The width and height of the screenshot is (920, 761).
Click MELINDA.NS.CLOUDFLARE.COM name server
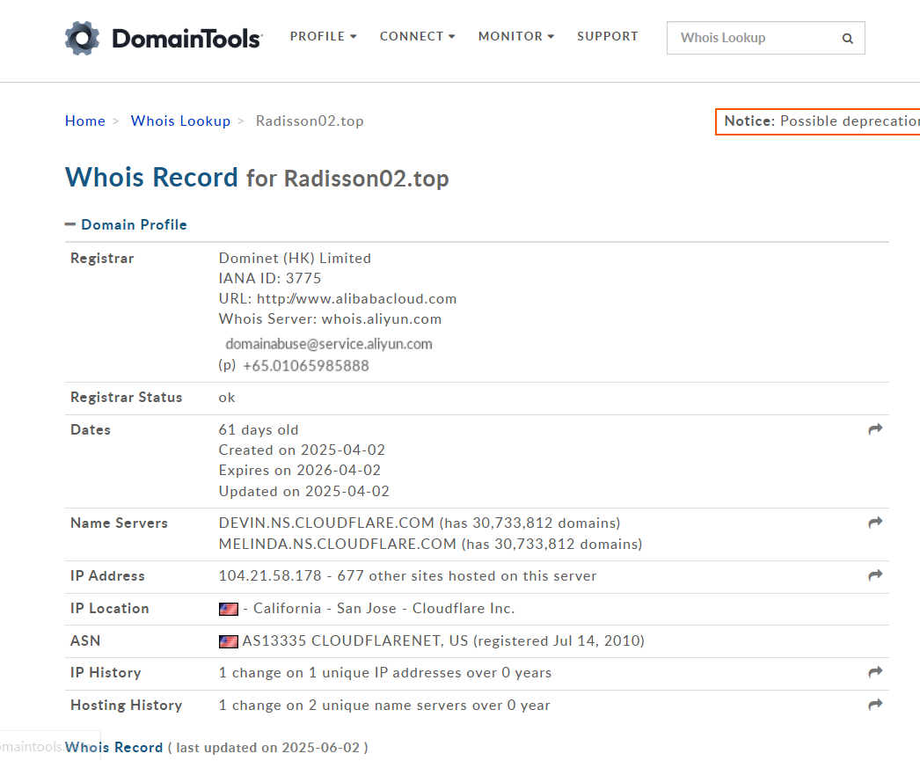(x=338, y=544)
